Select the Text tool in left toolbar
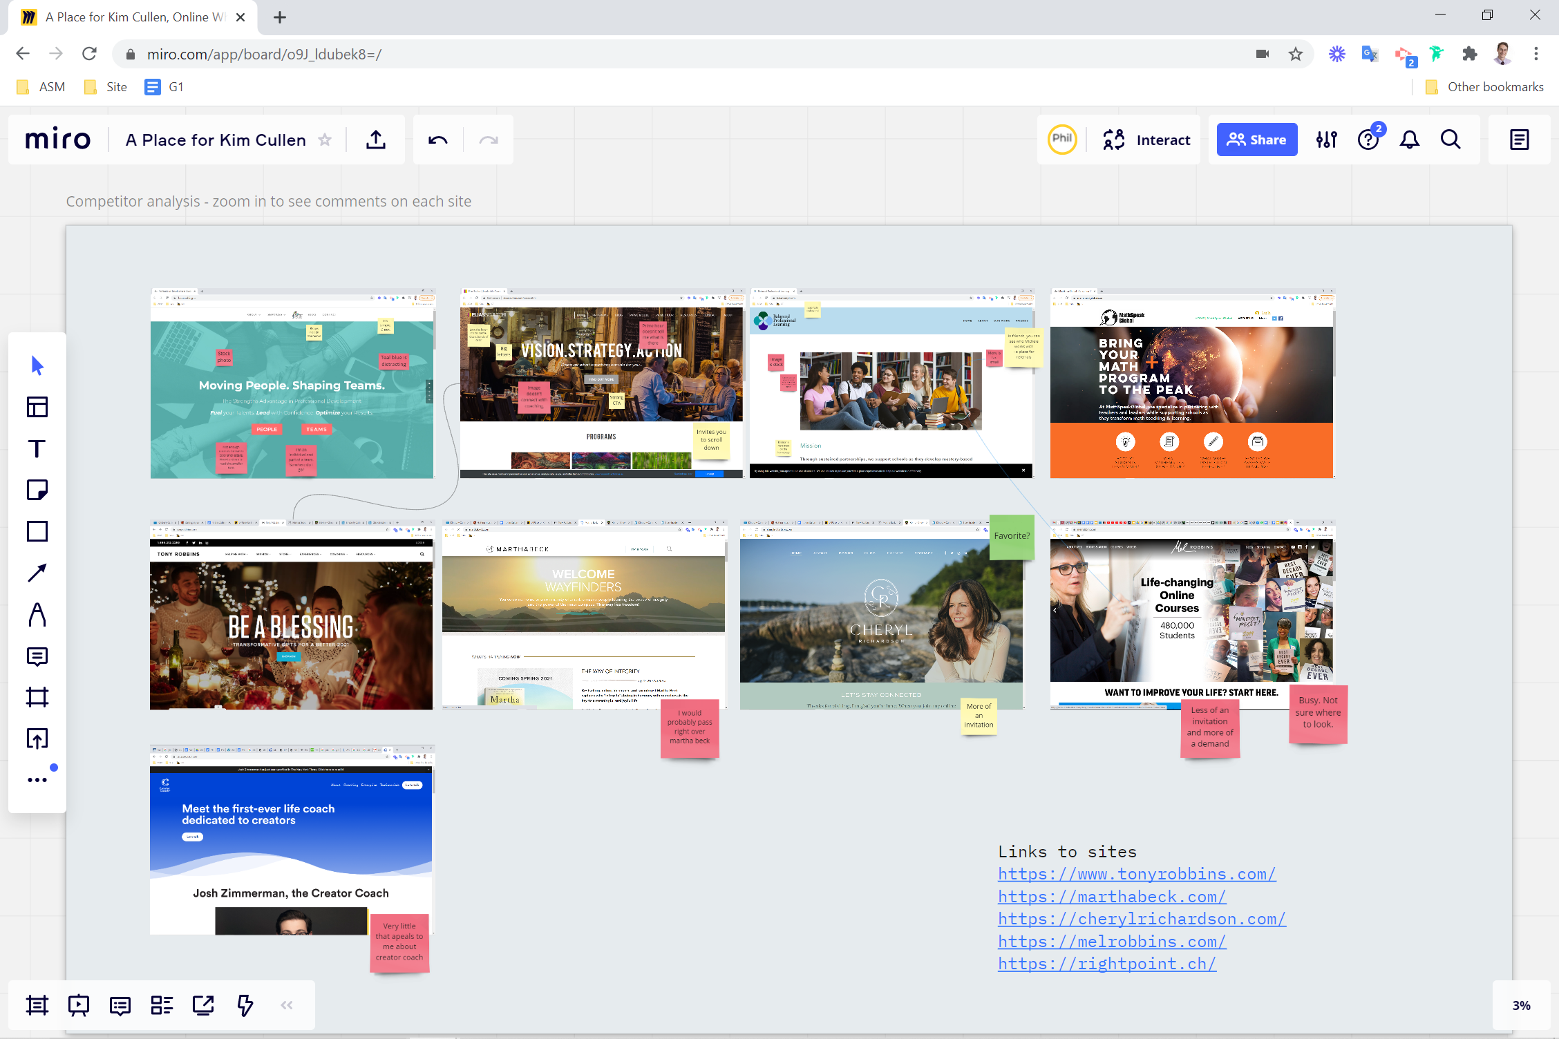 pos(37,449)
